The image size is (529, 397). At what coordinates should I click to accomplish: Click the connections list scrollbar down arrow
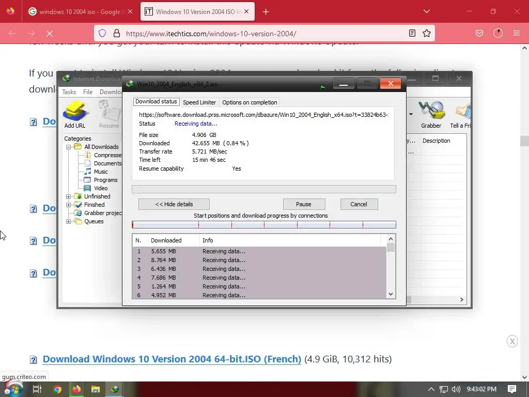391,294
